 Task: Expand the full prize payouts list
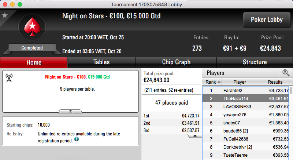(x=195, y=136)
